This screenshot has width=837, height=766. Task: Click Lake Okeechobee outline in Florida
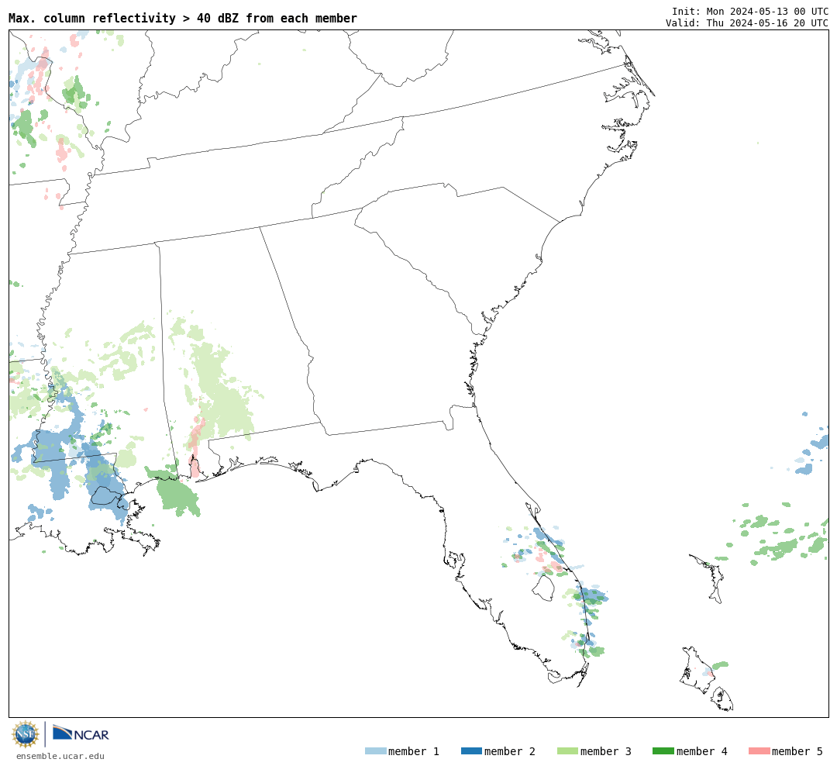point(544,588)
